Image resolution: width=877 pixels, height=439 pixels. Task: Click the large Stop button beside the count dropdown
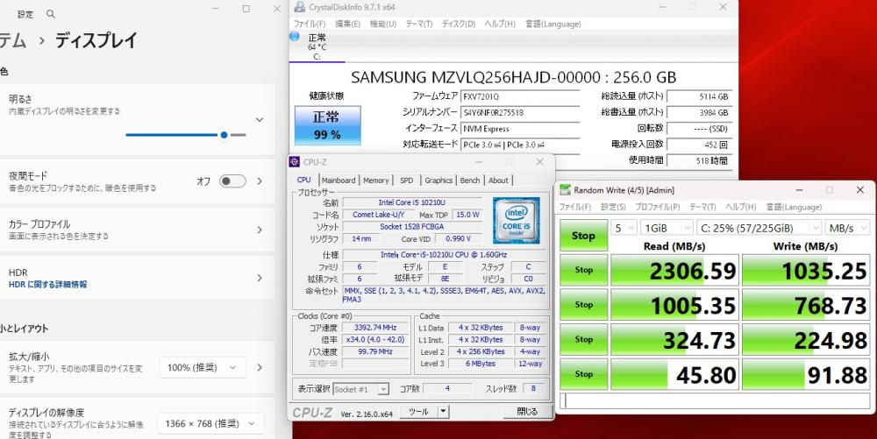[x=583, y=236]
